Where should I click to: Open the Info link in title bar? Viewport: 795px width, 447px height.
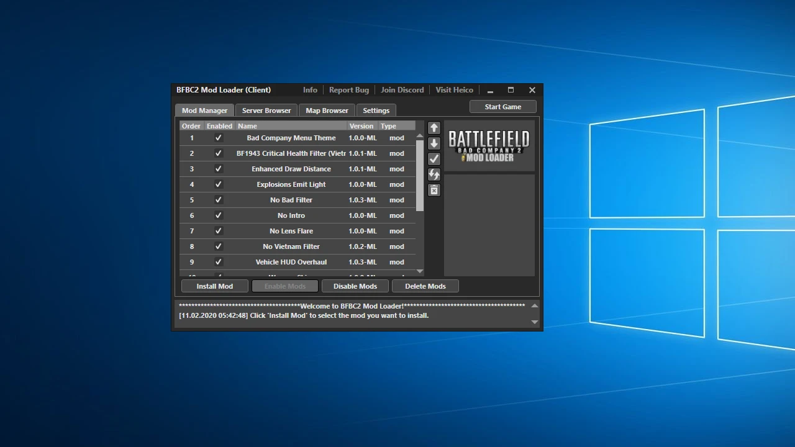pyautogui.click(x=310, y=90)
